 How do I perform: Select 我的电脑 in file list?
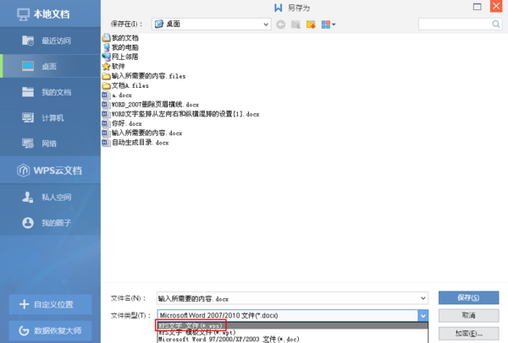pyautogui.click(x=120, y=47)
